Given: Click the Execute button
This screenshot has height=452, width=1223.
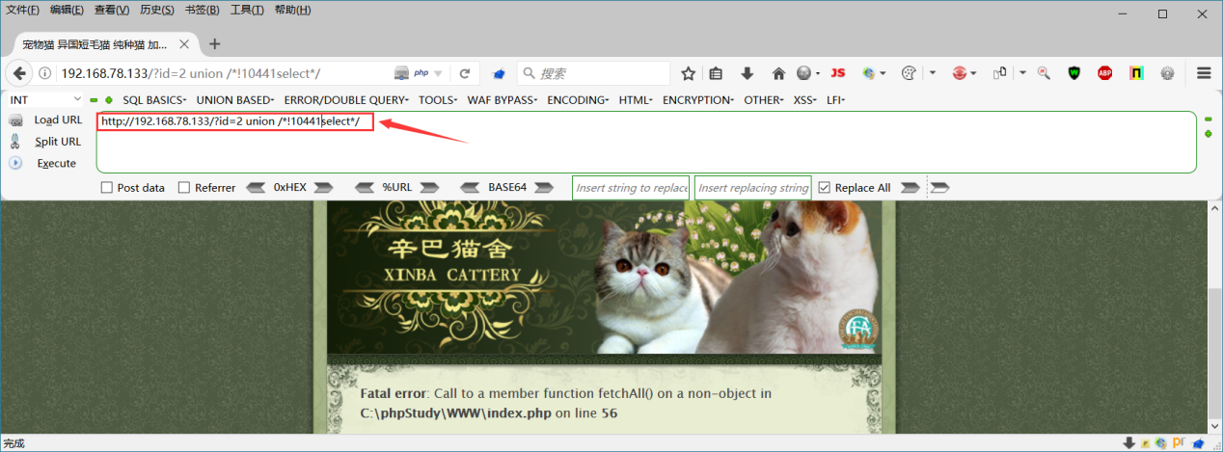Looking at the screenshot, I should 43,164.
